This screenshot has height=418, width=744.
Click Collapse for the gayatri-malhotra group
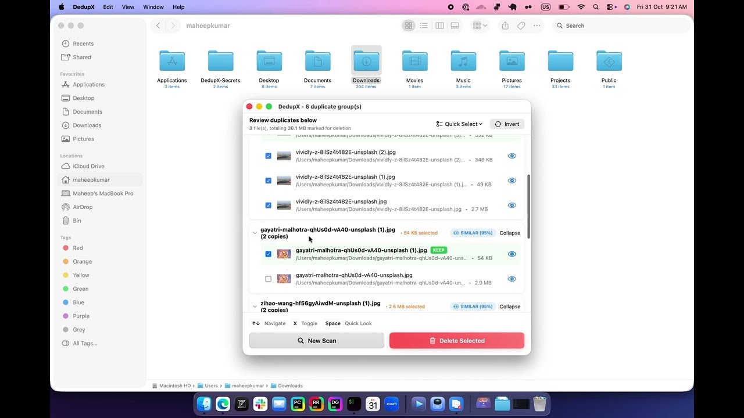(510, 233)
